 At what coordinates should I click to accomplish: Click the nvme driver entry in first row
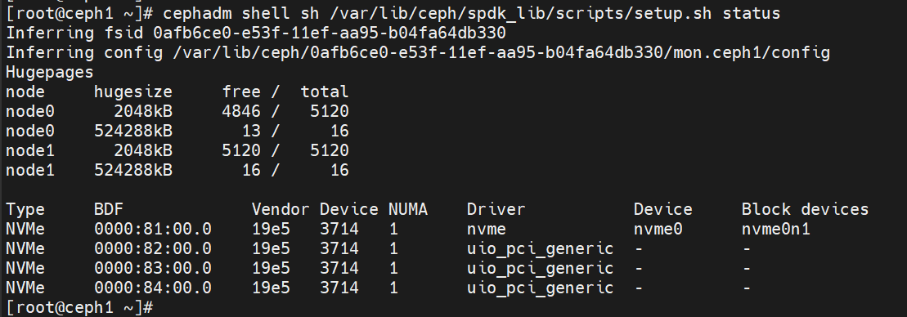pos(487,230)
